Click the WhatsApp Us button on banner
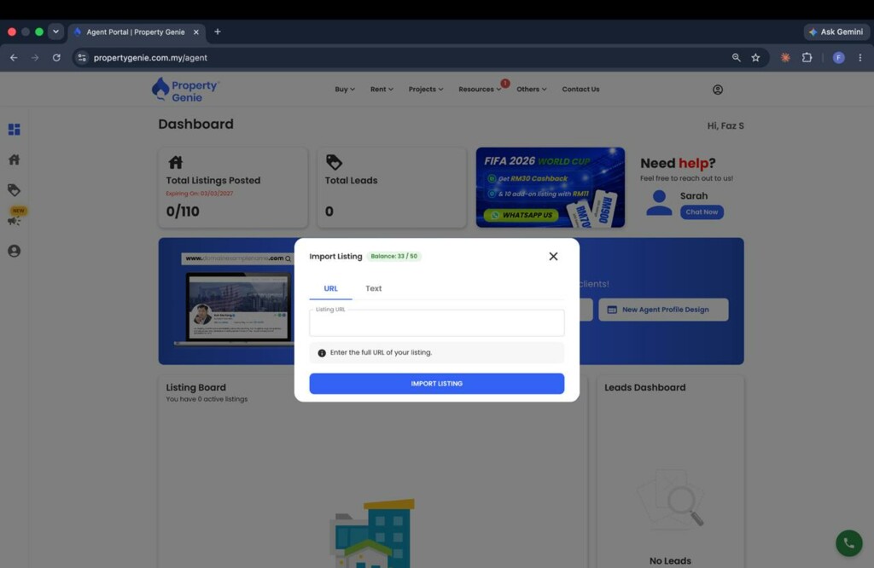This screenshot has height=568, width=874. 521,215
